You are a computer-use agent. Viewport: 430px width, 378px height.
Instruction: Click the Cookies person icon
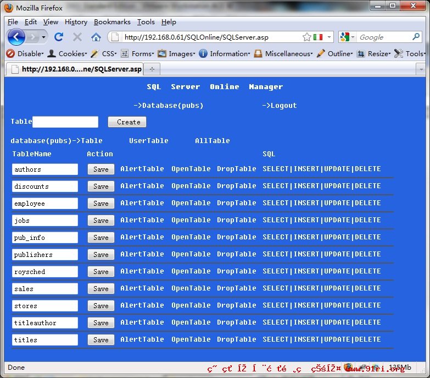(52, 53)
